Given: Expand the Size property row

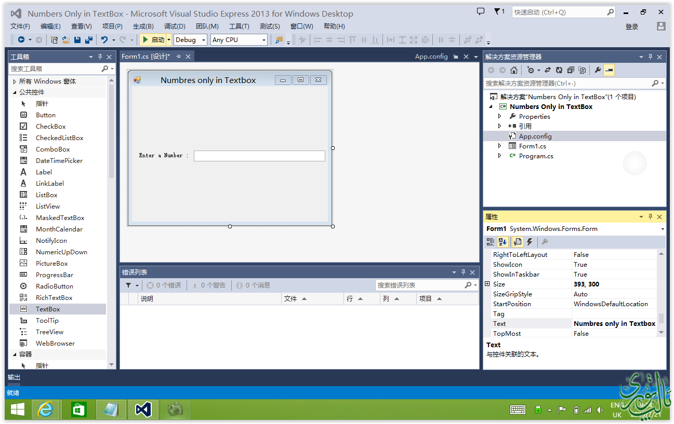Looking at the screenshot, I should point(487,284).
